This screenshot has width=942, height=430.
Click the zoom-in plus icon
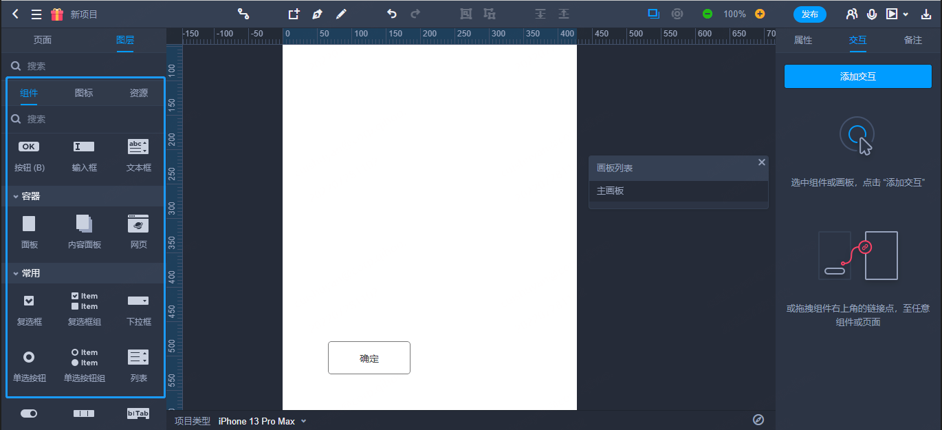760,14
